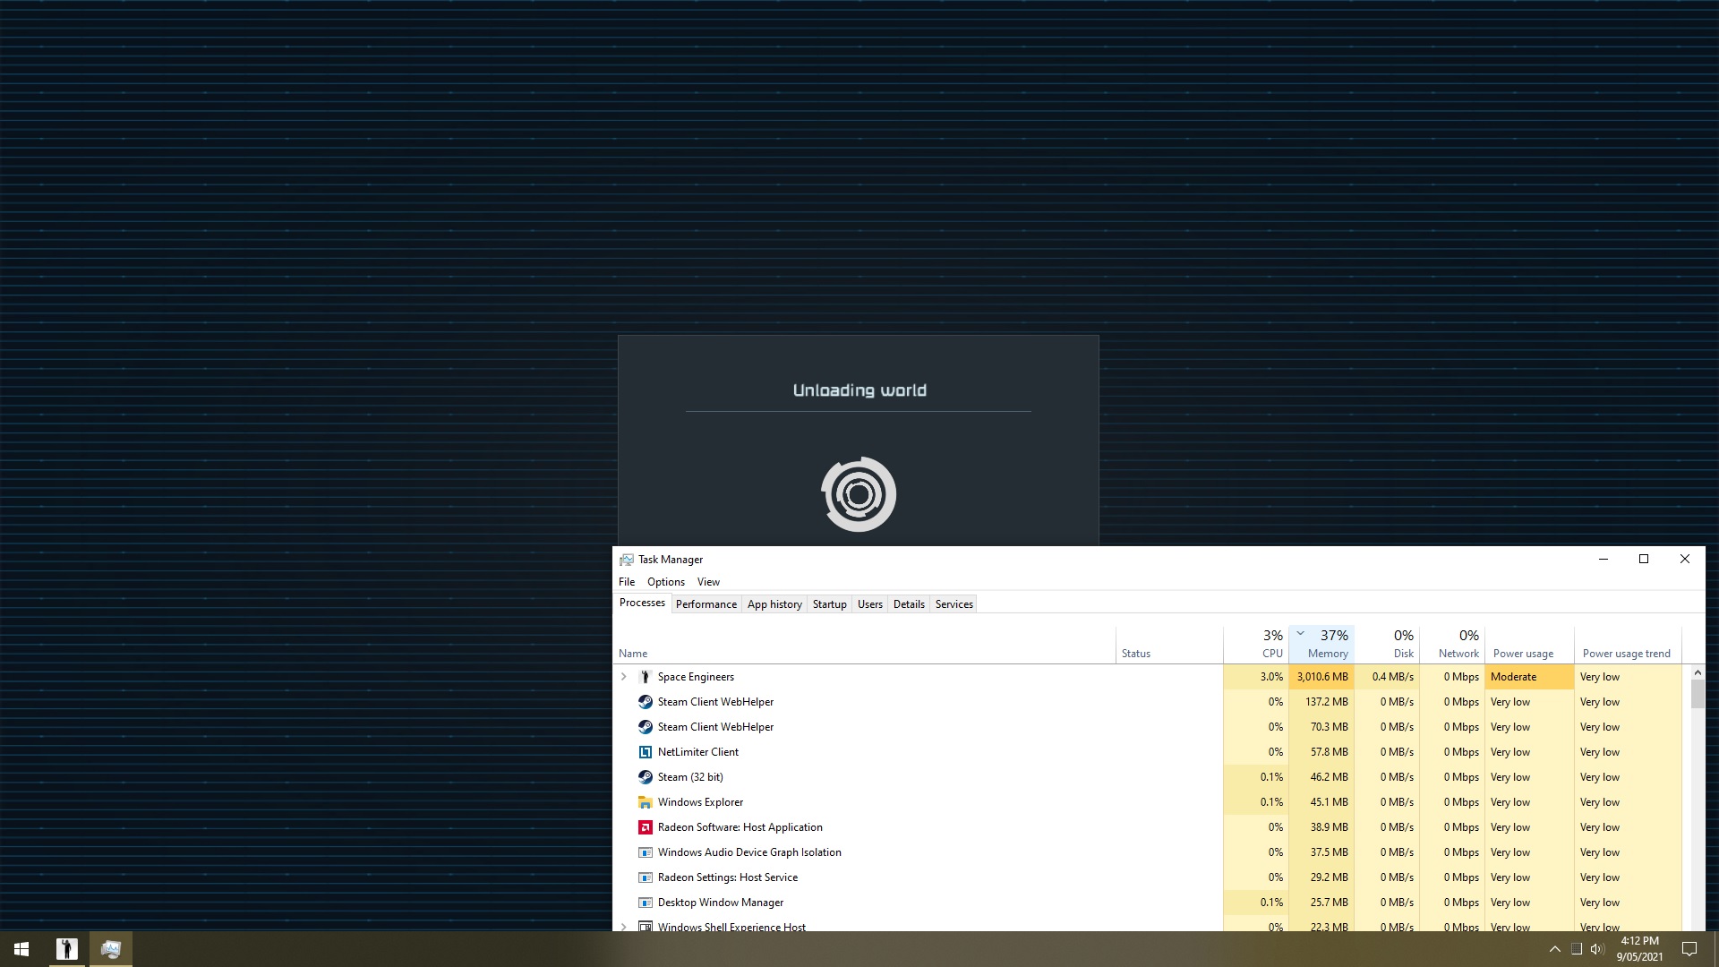Click the Windows Explorer folder icon

(x=645, y=802)
